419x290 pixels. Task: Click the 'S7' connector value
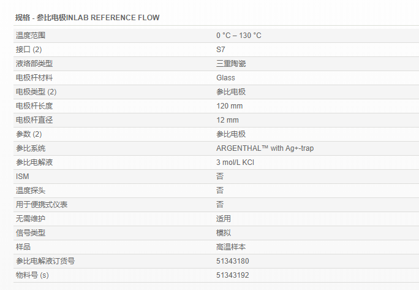[221, 50]
